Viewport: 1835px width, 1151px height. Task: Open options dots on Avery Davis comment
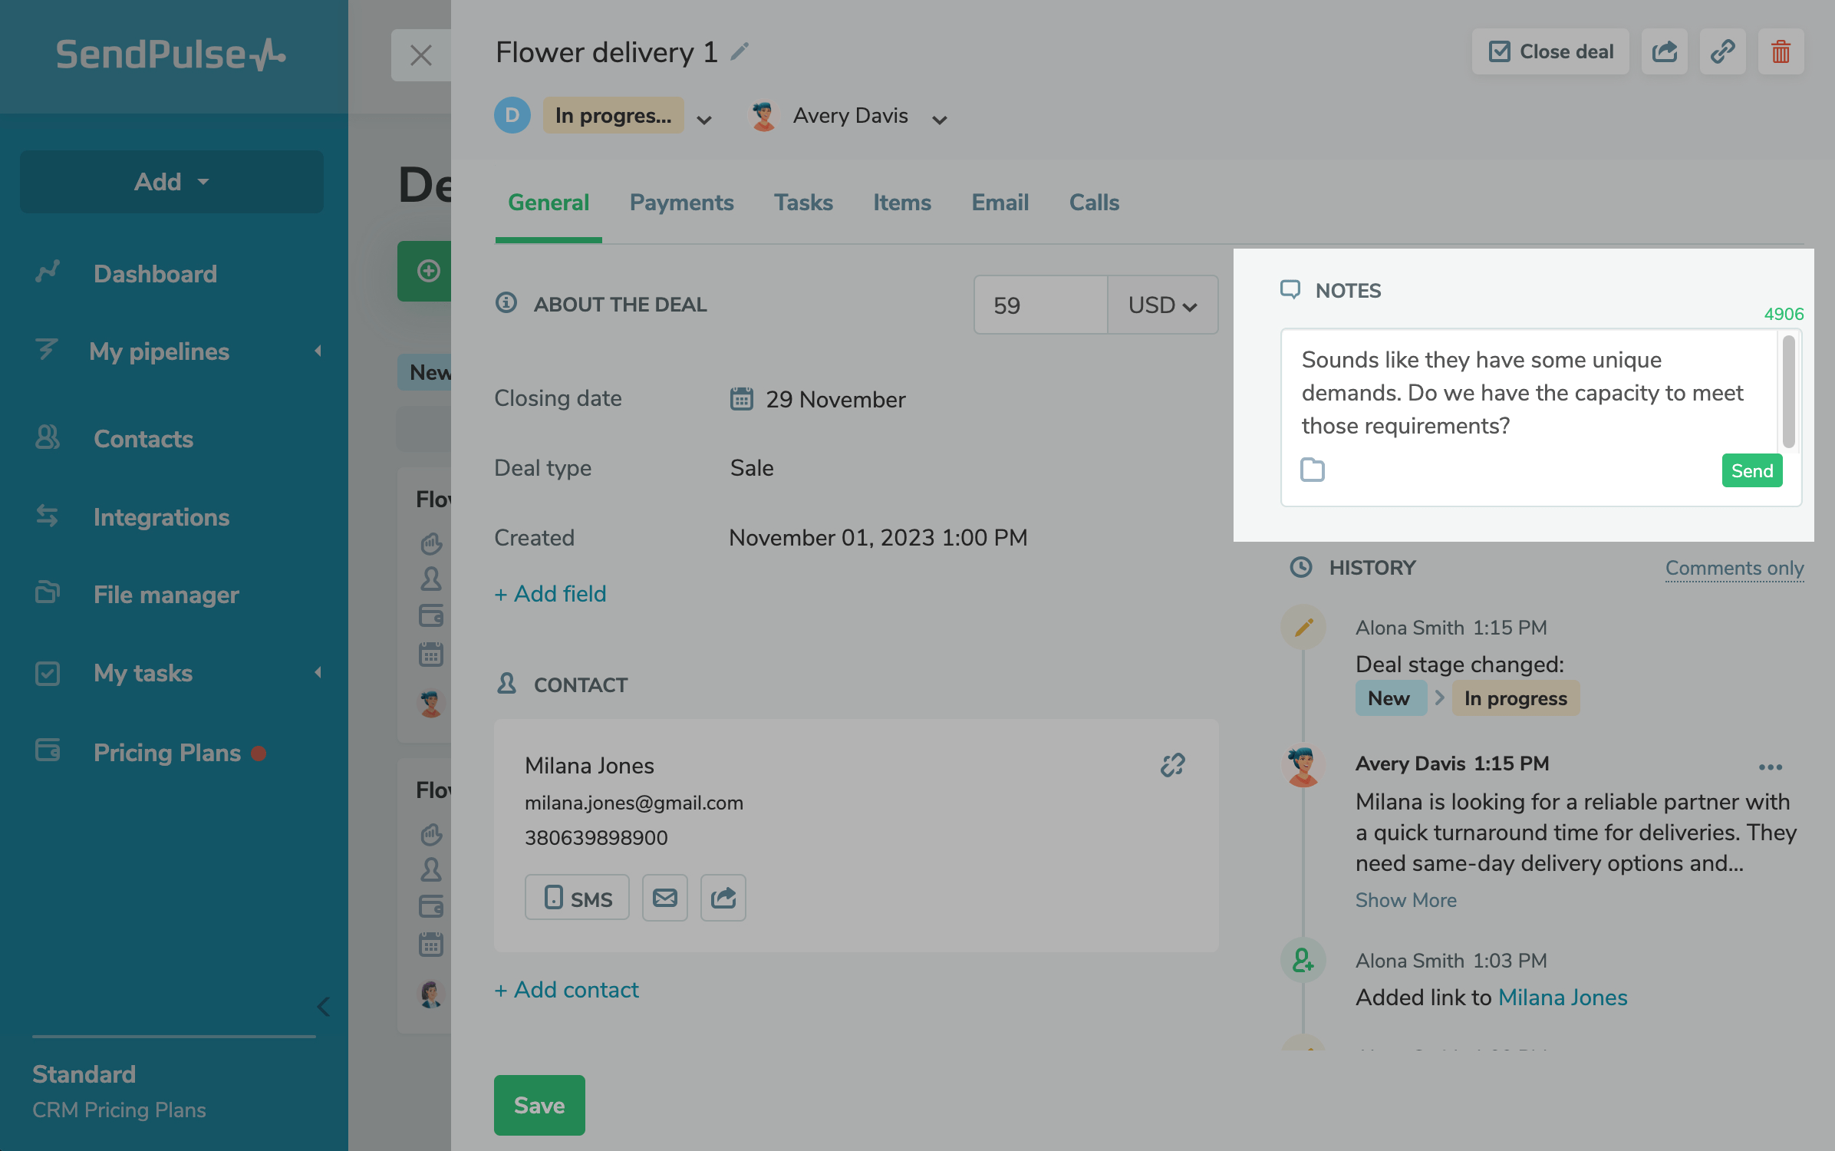coord(1770,767)
